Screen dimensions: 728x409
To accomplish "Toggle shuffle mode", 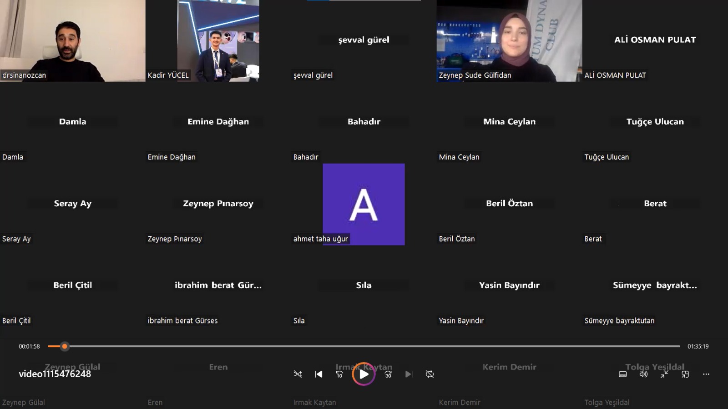I will (x=298, y=374).
